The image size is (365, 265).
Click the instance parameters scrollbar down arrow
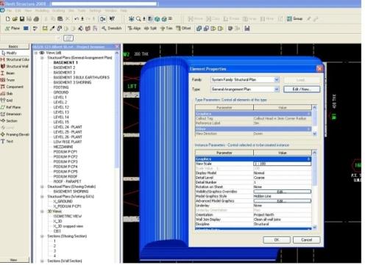pos(314,228)
